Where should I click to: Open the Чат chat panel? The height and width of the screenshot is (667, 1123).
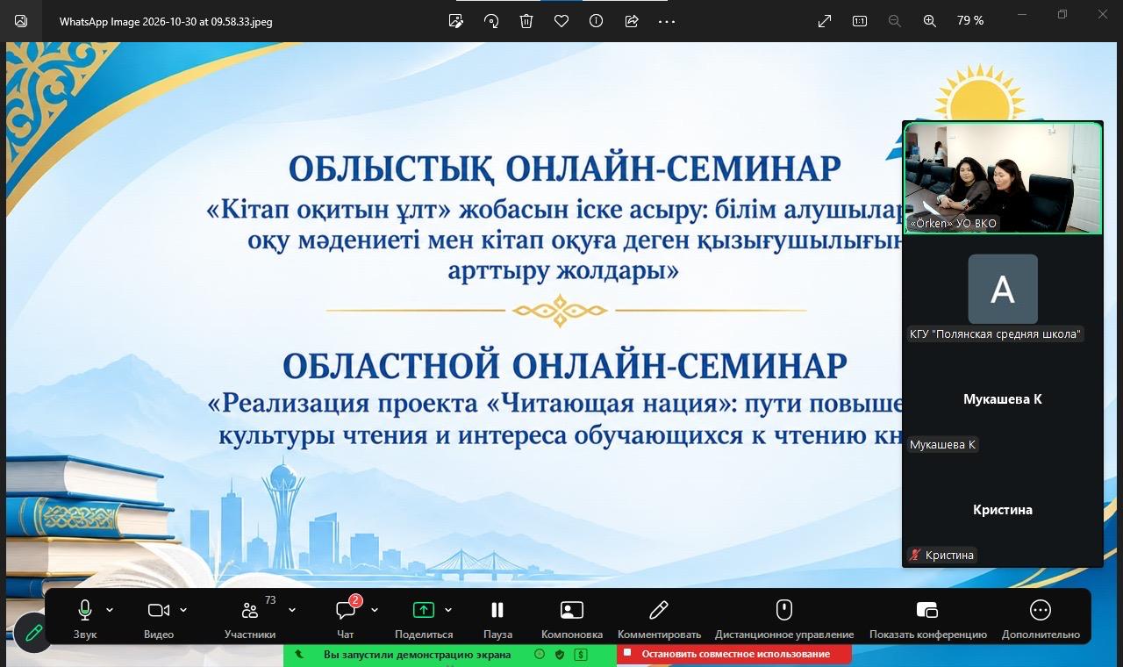tap(346, 617)
